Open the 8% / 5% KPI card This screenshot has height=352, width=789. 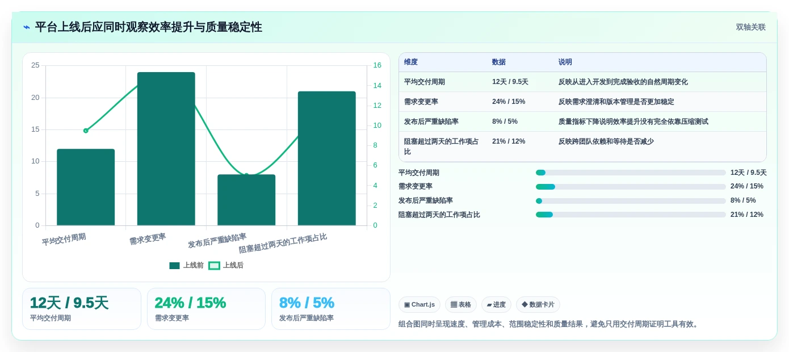point(331,309)
